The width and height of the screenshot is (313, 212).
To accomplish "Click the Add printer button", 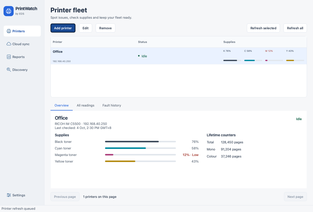I will 63,28.
